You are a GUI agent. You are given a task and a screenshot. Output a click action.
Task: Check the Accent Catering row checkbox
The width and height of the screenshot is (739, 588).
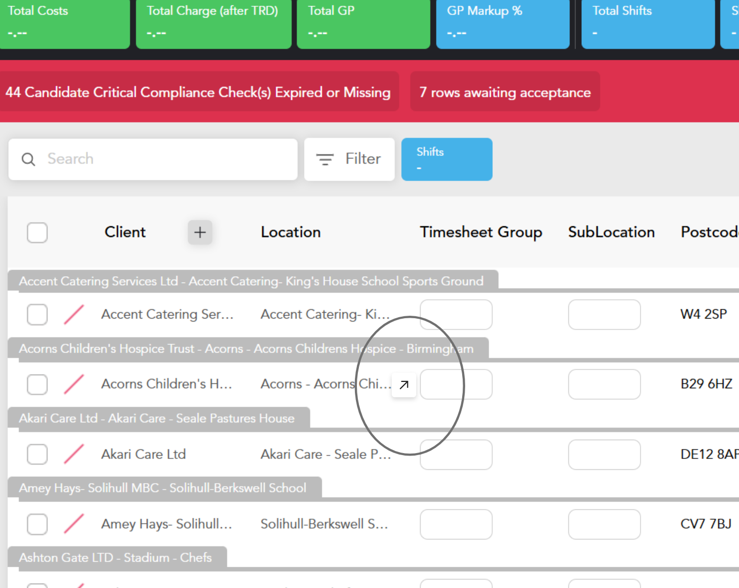(37, 315)
